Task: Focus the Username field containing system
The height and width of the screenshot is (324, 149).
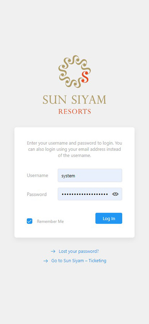Action: tap(90, 175)
